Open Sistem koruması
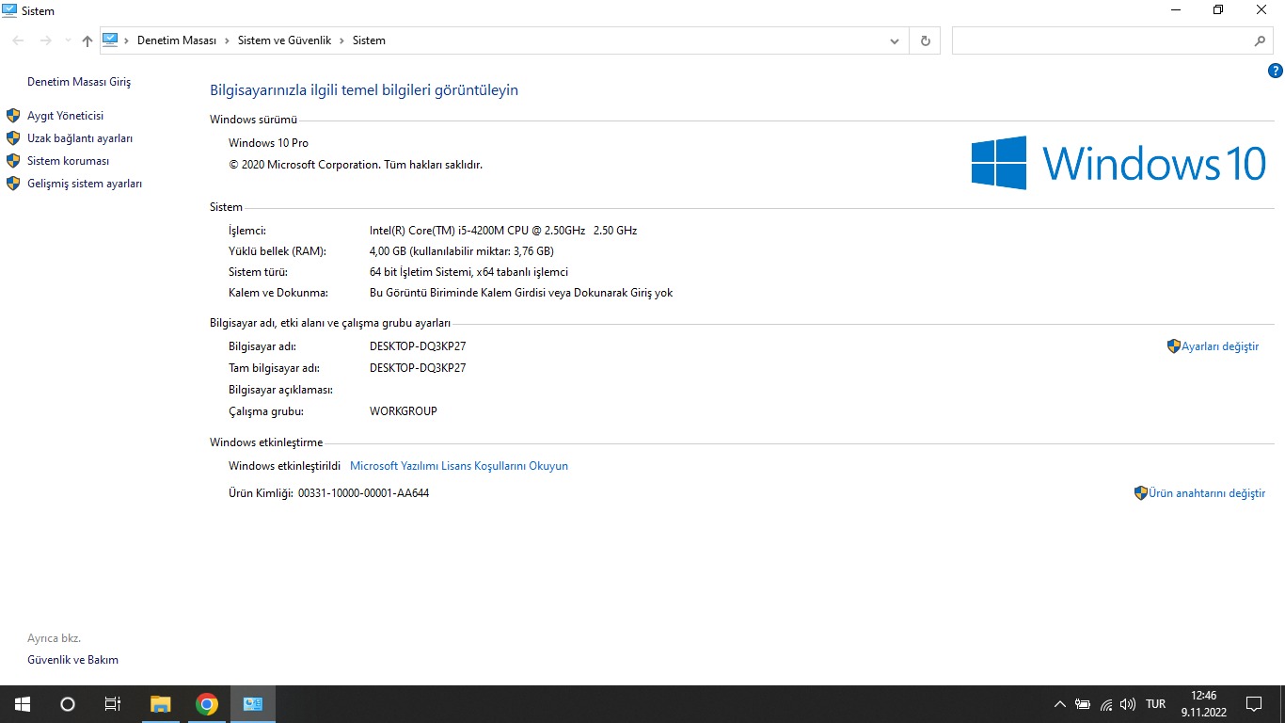Image resolution: width=1285 pixels, height=723 pixels. tap(69, 161)
